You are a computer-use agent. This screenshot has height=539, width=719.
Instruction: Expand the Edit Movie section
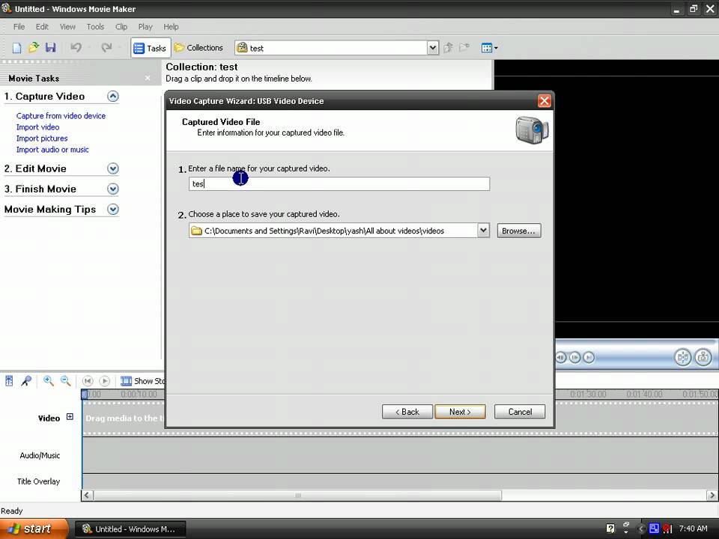(113, 168)
